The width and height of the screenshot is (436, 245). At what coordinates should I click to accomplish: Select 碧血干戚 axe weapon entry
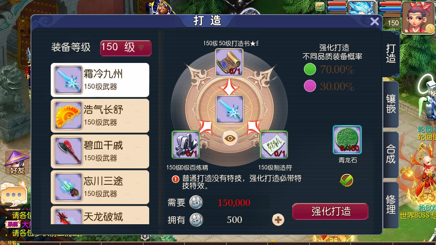[100, 151]
